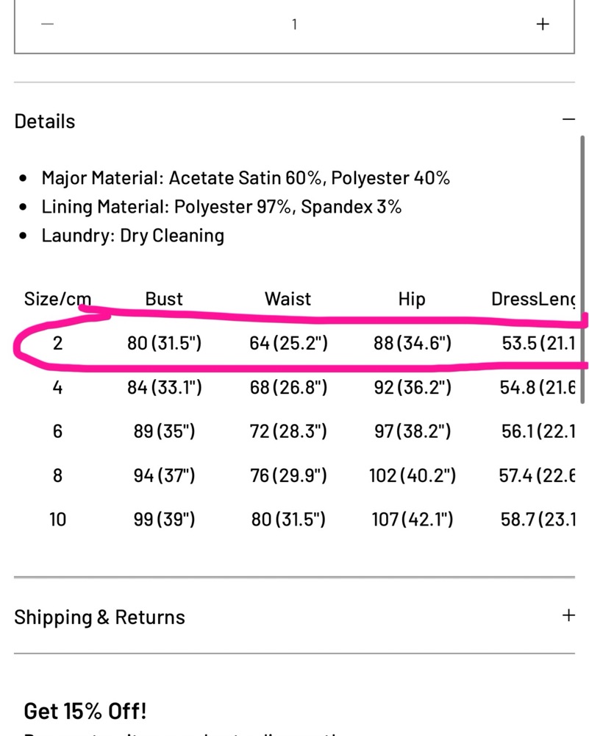The image size is (589, 736).
Task: Click the DressLength column header
Action: (x=532, y=299)
